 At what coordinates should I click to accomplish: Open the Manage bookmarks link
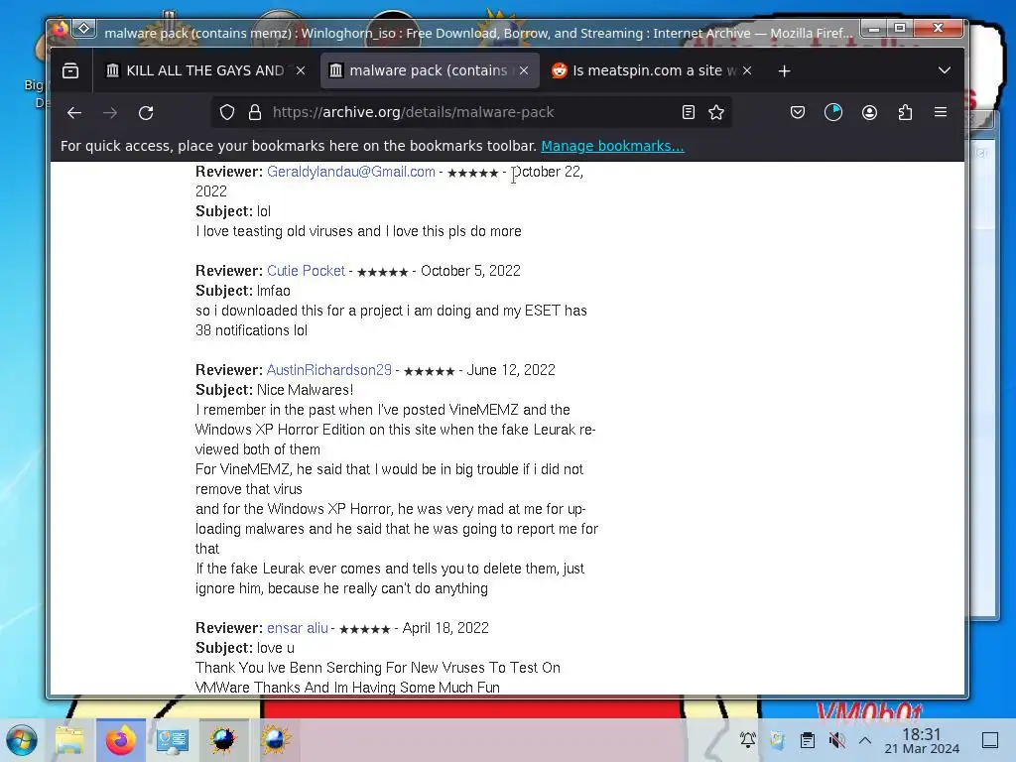pos(612,146)
